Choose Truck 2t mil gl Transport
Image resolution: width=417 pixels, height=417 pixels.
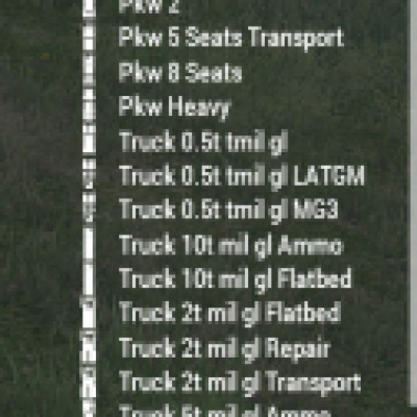pos(240,382)
